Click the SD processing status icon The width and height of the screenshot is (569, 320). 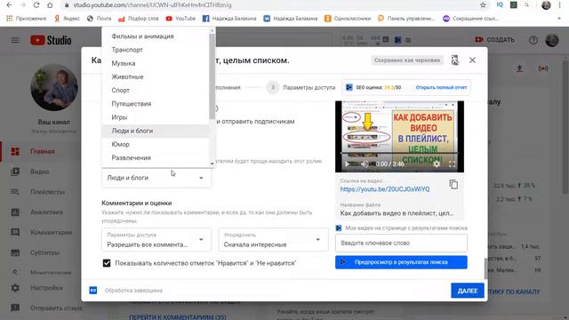[x=93, y=291]
